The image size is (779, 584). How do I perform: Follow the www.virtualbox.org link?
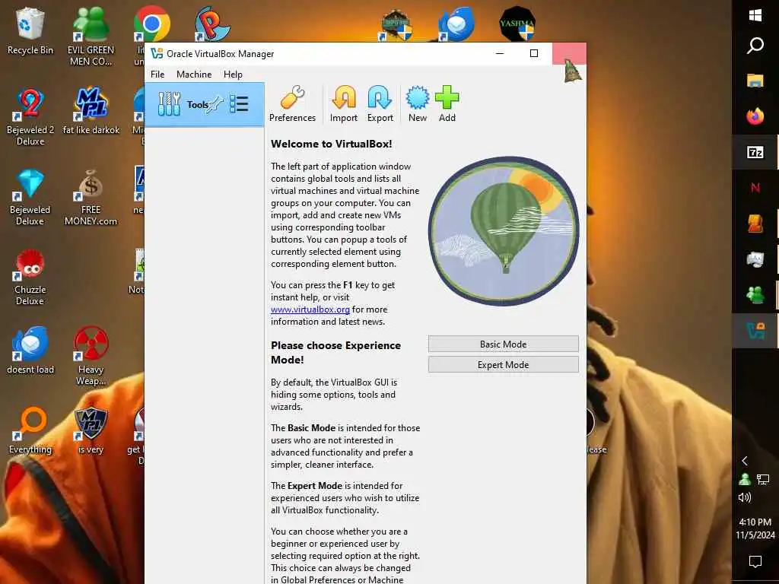coord(310,309)
